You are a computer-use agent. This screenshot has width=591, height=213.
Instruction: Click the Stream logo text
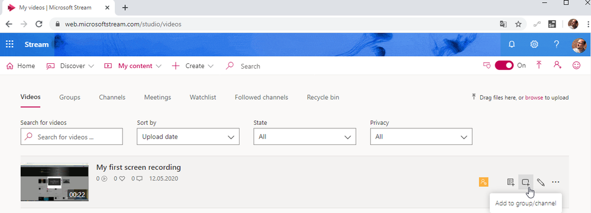(37, 44)
